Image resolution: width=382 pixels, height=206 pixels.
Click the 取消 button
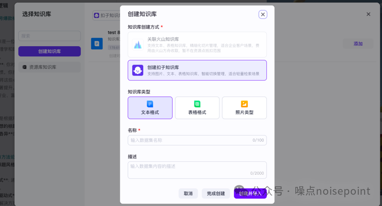[188, 194]
